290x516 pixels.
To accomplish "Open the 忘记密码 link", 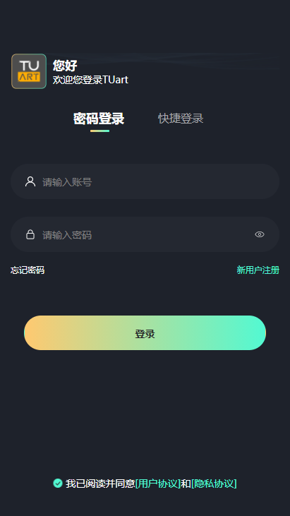I will pyautogui.click(x=28, y=270).
